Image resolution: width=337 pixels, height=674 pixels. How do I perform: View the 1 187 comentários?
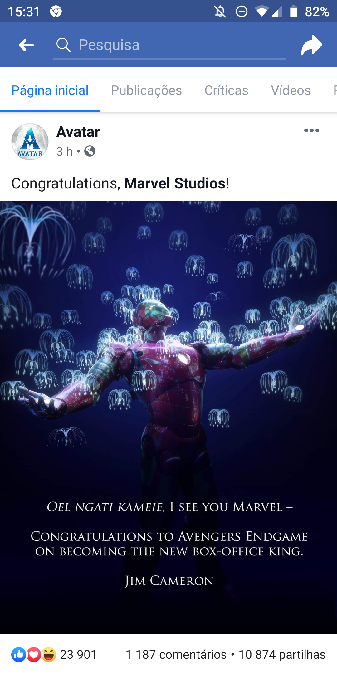click(x=176, y=655)
